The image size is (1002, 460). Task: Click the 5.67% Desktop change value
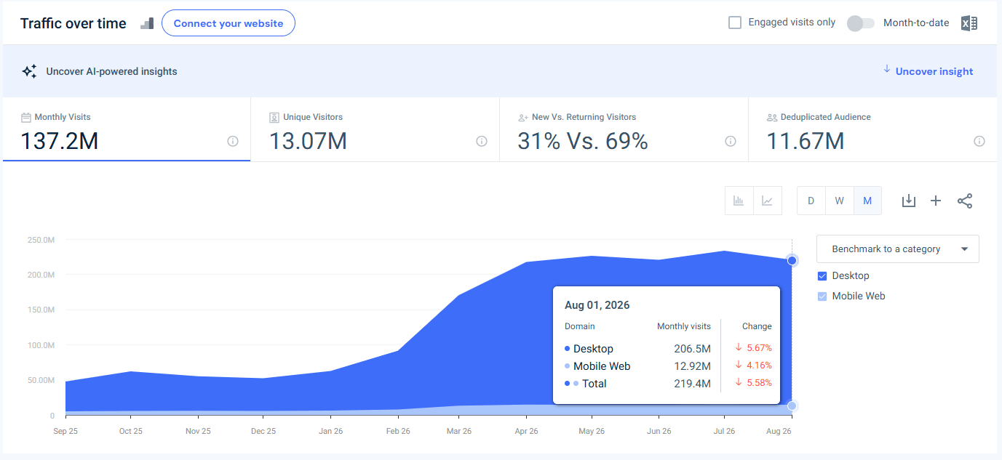coord(759,348)
